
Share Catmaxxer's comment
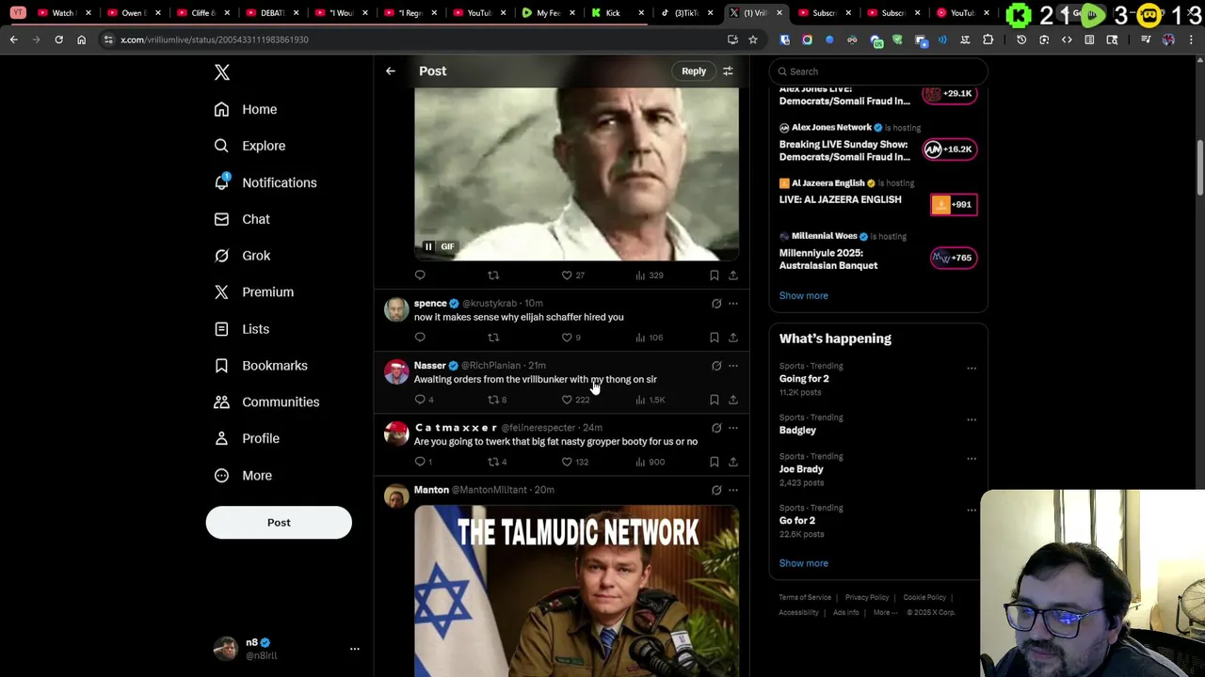[733, 462]
